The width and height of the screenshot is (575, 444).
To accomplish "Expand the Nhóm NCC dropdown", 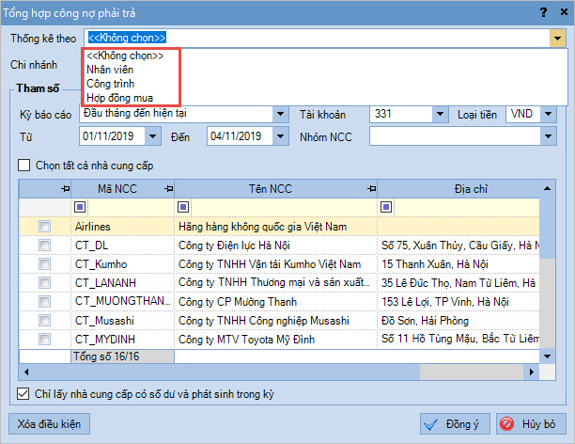I will point(549,136).
